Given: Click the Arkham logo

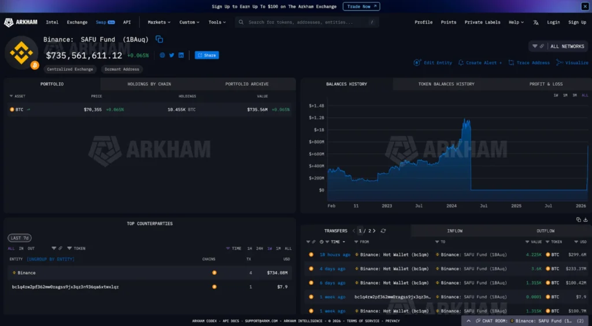Looking at the screenshot, I should (x=21, y=23).
